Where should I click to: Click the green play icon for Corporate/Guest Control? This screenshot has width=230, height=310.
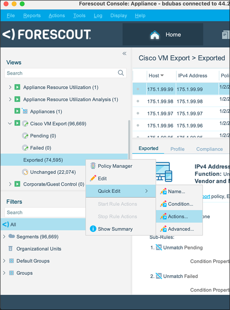click(17, 184)
